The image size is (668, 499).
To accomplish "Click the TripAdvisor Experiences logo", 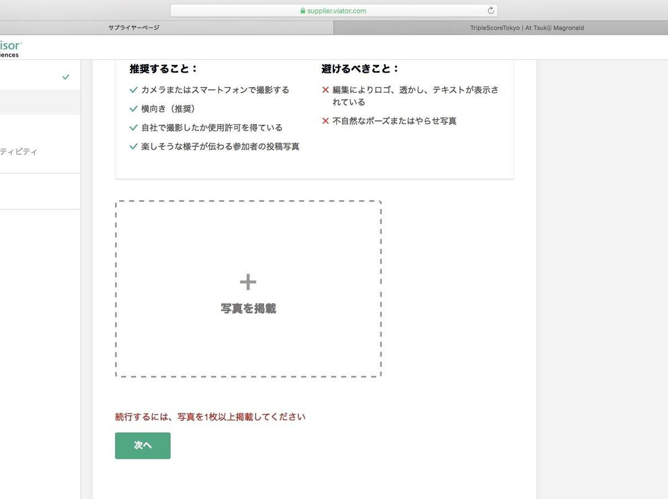I will [11, 49].
